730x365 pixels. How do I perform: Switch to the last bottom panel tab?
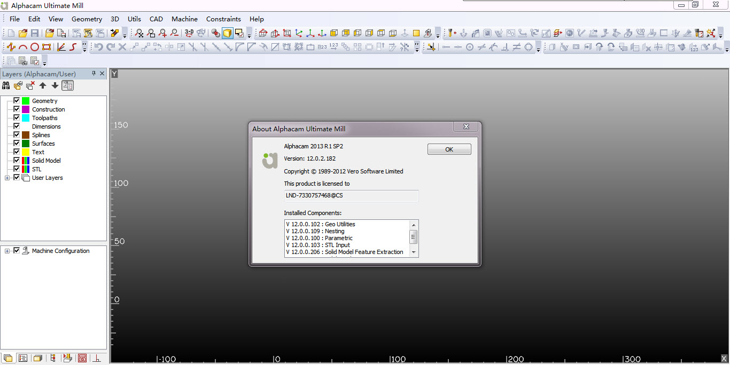coord(97,358)
